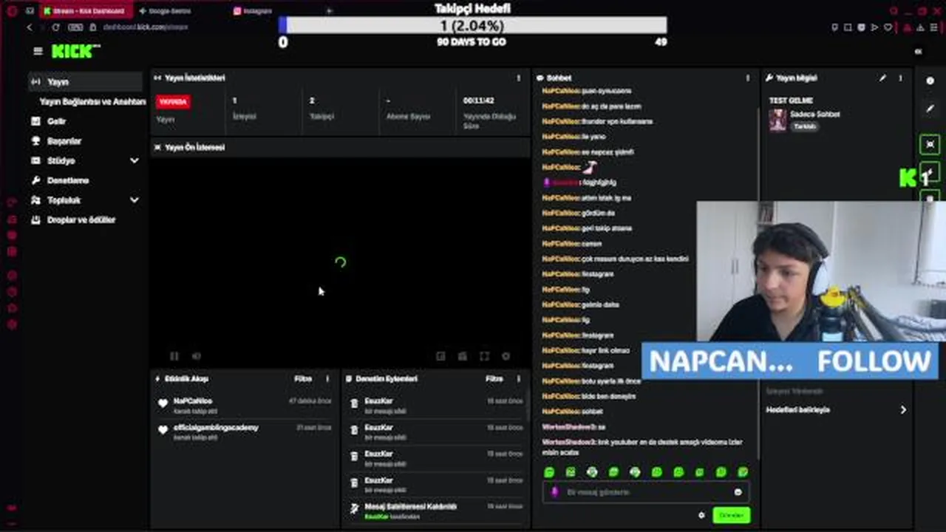Click the Opera logo menu button
Screen dimensions: 946x532
point(11,11)
